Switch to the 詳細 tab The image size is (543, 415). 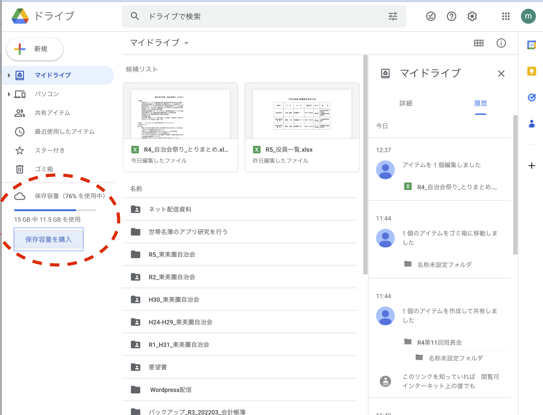click(405, 104)
